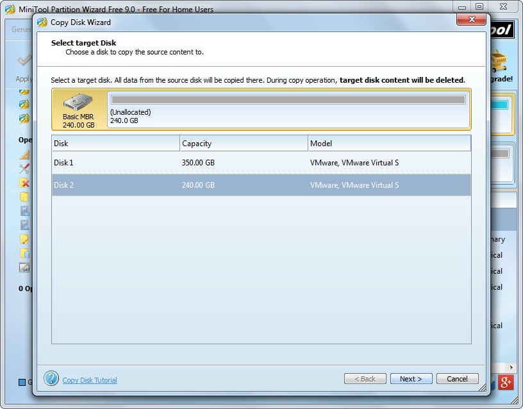Click the Basic MBR hard drive icon

pyautogui.click(x=78, y=102)
